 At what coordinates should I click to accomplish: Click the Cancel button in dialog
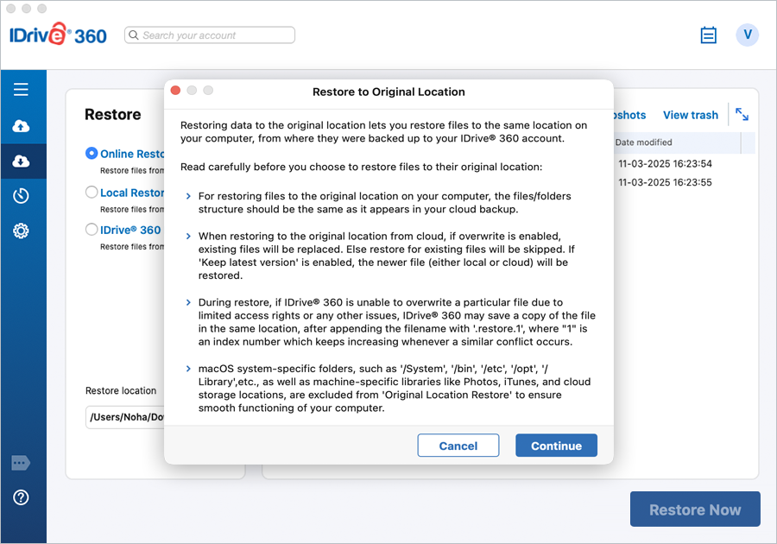coord(458,446)
